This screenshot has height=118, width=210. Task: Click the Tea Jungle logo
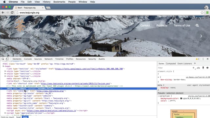[x=28, y=26]
